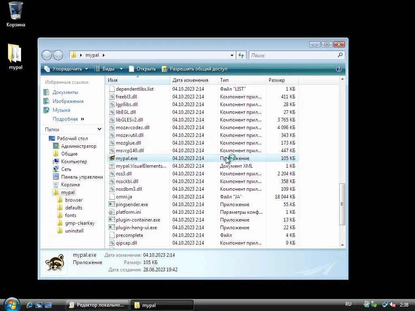This screenshot has width=415, height=311.
Task: Click the mypal taskbar button
Action: [x=162, y=305]
